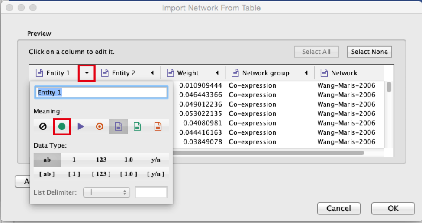
Task: Set column meaning to Not Imported
Action: [x=43, y=126]
